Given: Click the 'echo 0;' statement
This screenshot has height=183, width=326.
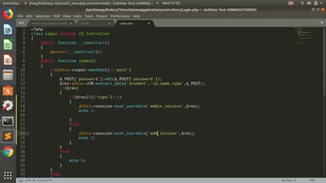Looking at the screenshot, I should click(x=77, y=161).
